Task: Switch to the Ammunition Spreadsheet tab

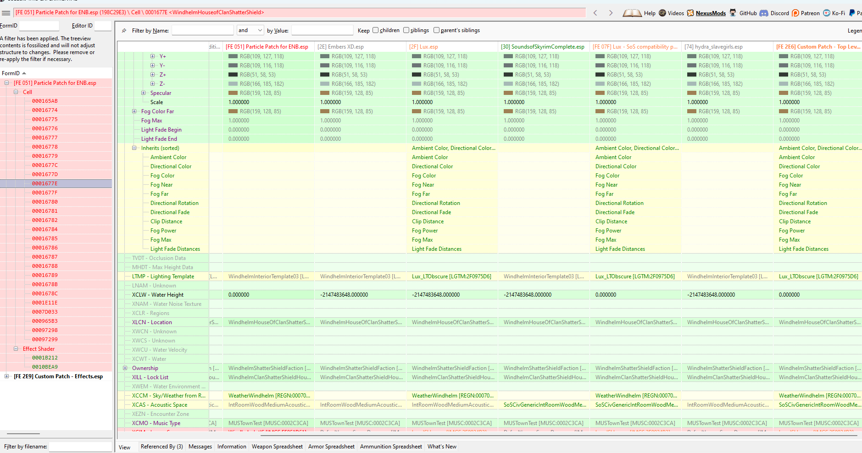Action: pyautogui.click(x=391, y=447)
